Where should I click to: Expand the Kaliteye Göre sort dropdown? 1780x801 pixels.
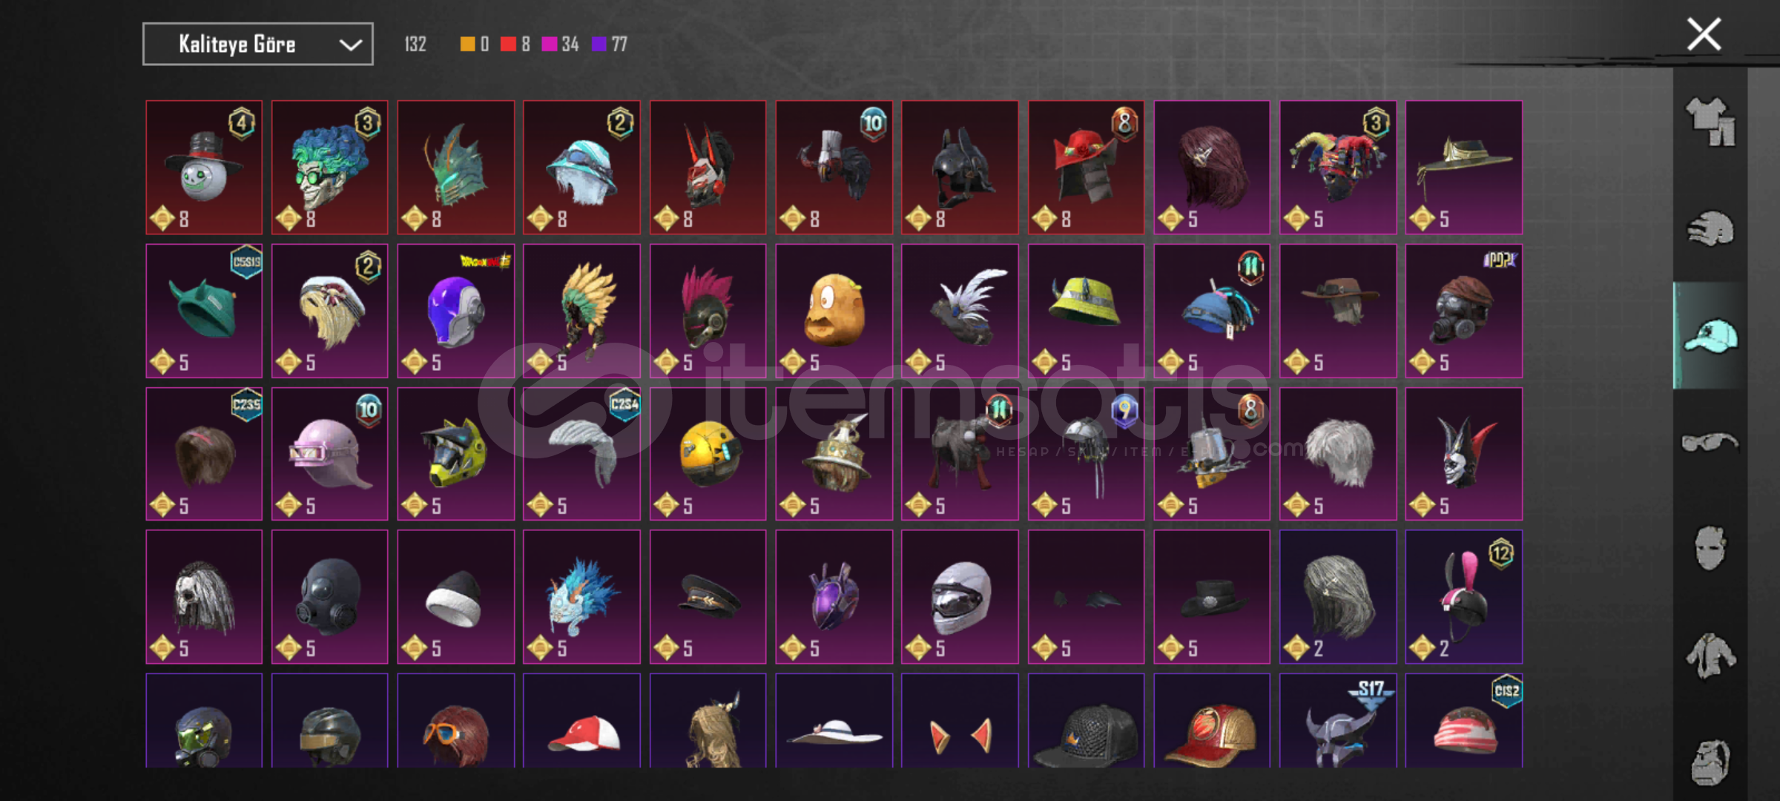point(258,44)
